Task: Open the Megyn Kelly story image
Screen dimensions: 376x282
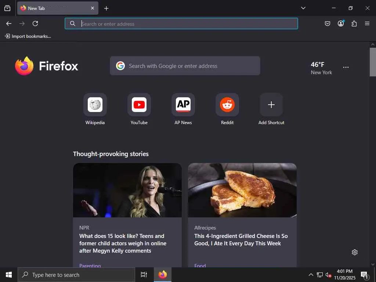Action: click(x=127, y=190)
